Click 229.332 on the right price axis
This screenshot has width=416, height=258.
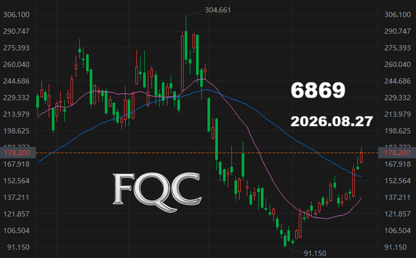point(397,97)
